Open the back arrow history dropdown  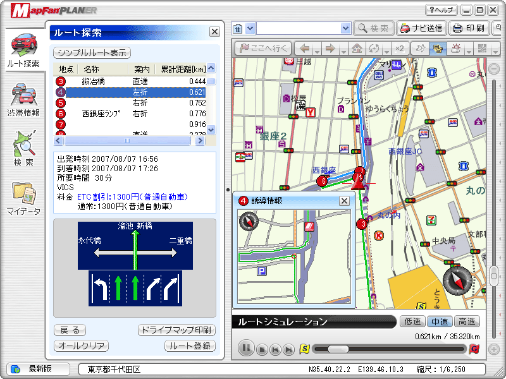click(x=316, y=51)
